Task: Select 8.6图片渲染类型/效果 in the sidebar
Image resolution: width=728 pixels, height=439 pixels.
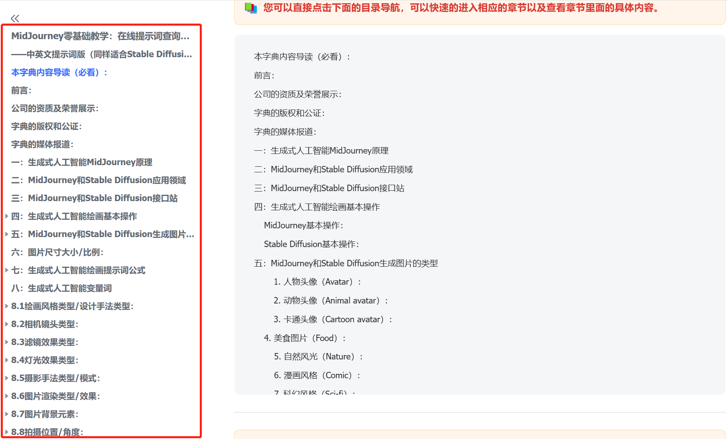Action: coord(56,396)
